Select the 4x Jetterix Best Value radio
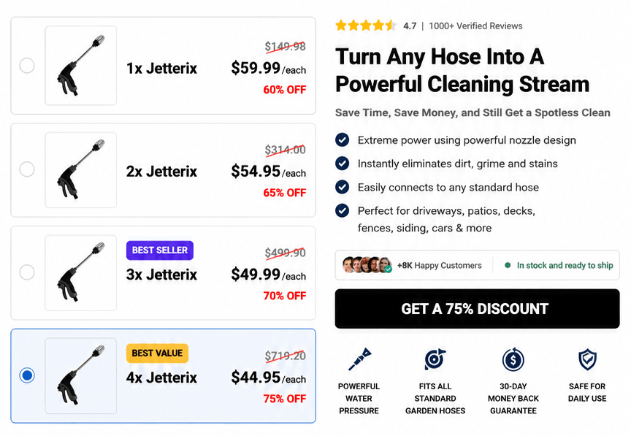 [x=27, y=375]
